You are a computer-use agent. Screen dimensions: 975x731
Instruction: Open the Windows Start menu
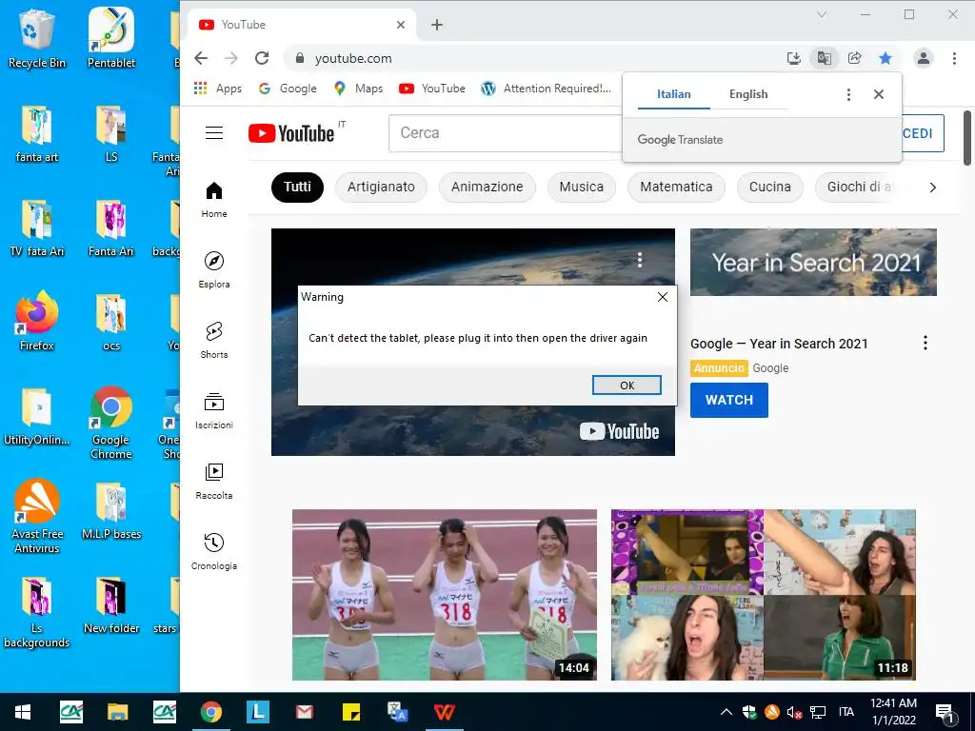pyautogui.click(x=23, y=712)
